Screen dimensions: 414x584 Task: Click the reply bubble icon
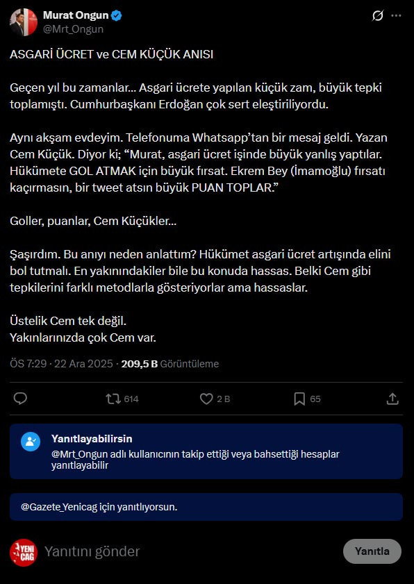(x=19, y=397)
